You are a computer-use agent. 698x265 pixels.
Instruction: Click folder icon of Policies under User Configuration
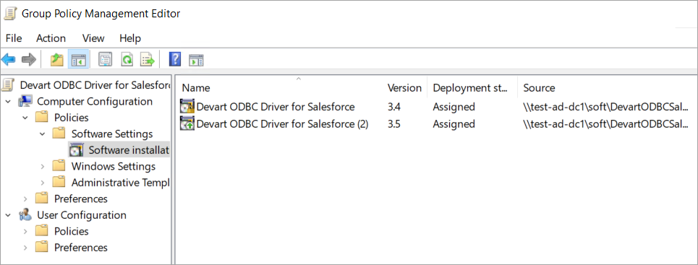(x=42, y=231)
